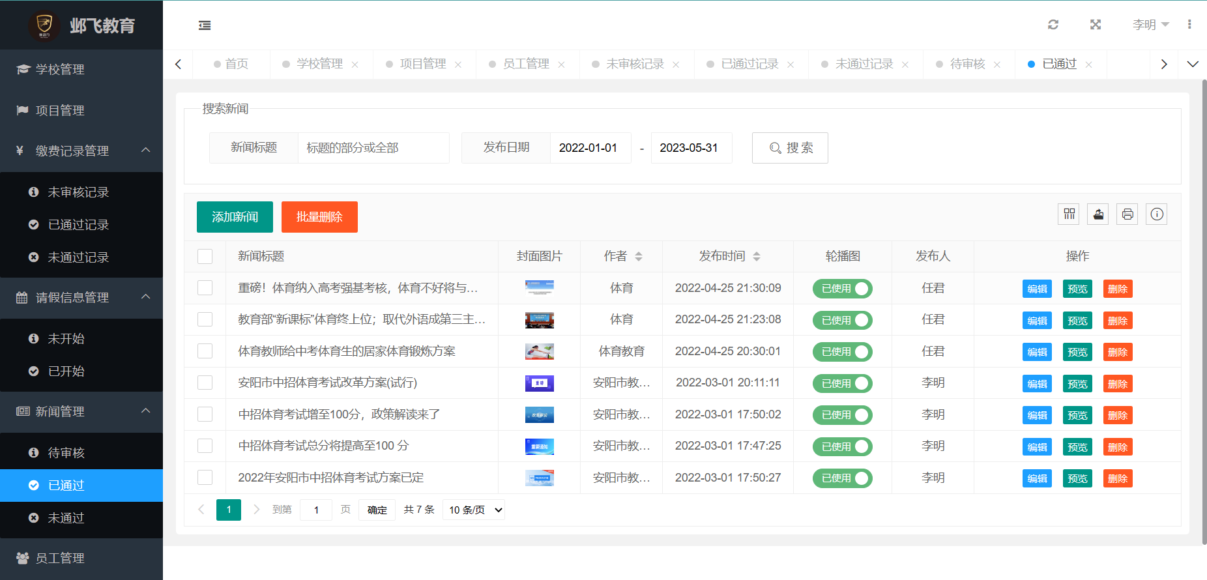This screenshot has width=1207, height=580.
Task: Close the 项目管理 tab
Action: click(458, 65)
